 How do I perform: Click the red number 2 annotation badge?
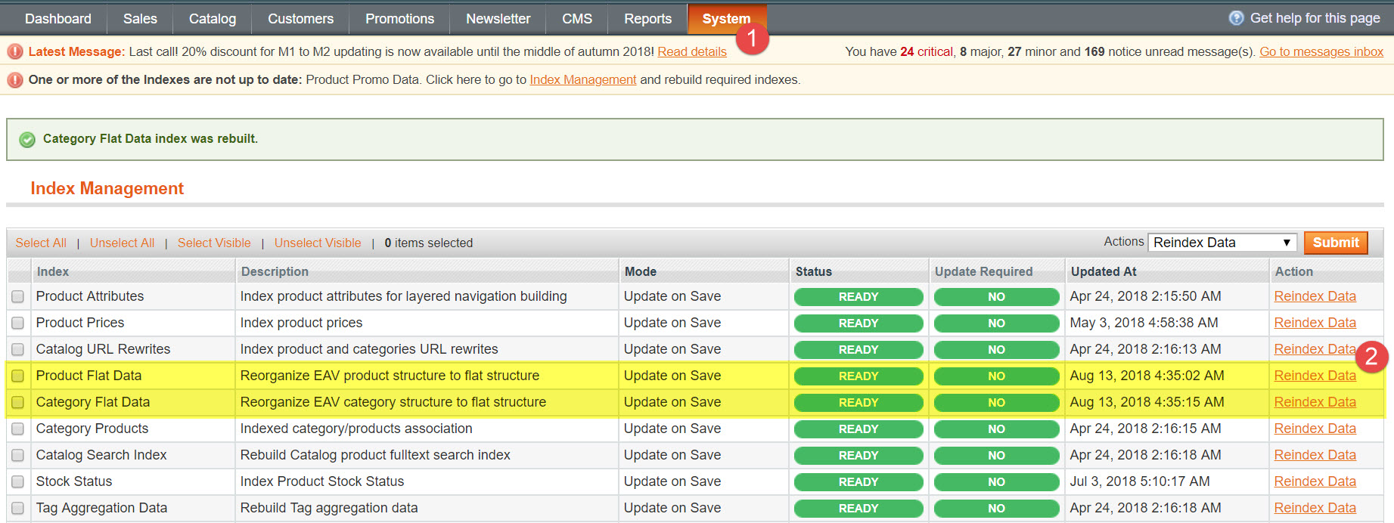click(1371, 357)
